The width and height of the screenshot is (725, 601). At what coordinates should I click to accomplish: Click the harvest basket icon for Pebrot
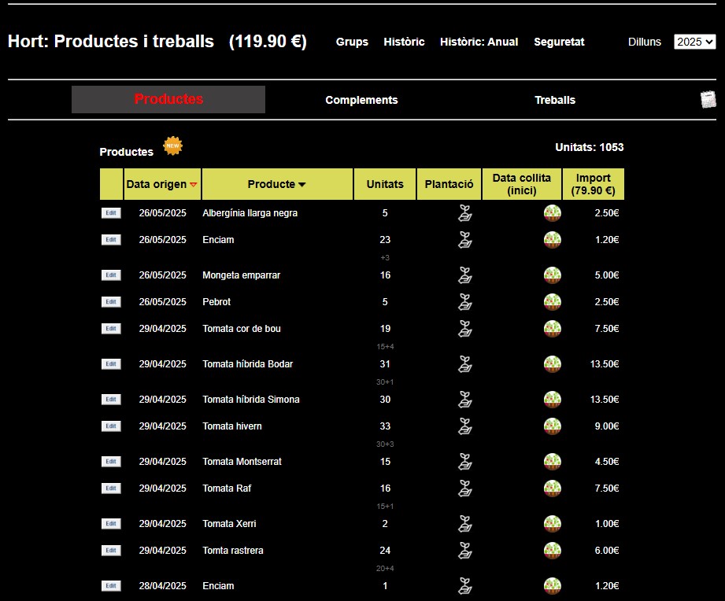(x=552, y=302)
